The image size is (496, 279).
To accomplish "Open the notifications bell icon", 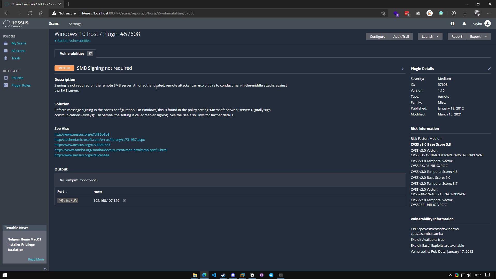I will [x=464, y=24].
